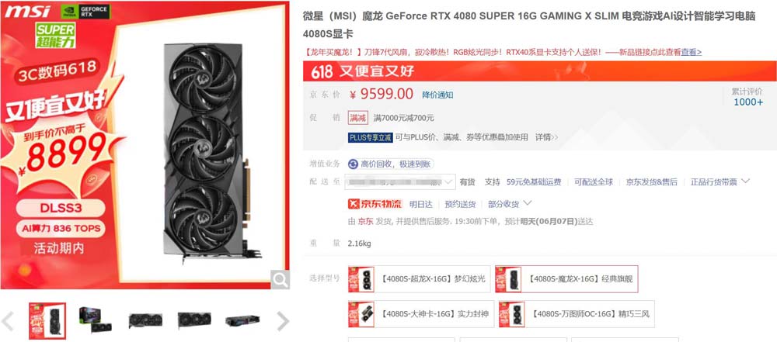Open 详情 promotion details link
This screenshot has width=777, height=342.
(x=546, y=137)
